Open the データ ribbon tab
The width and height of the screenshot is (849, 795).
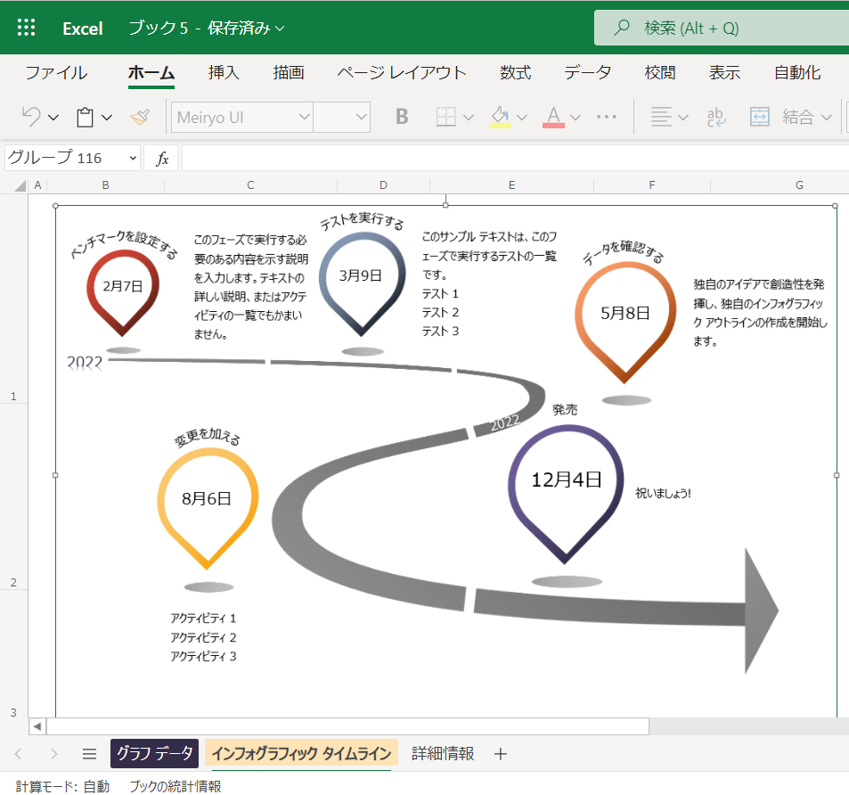(588, 72)
